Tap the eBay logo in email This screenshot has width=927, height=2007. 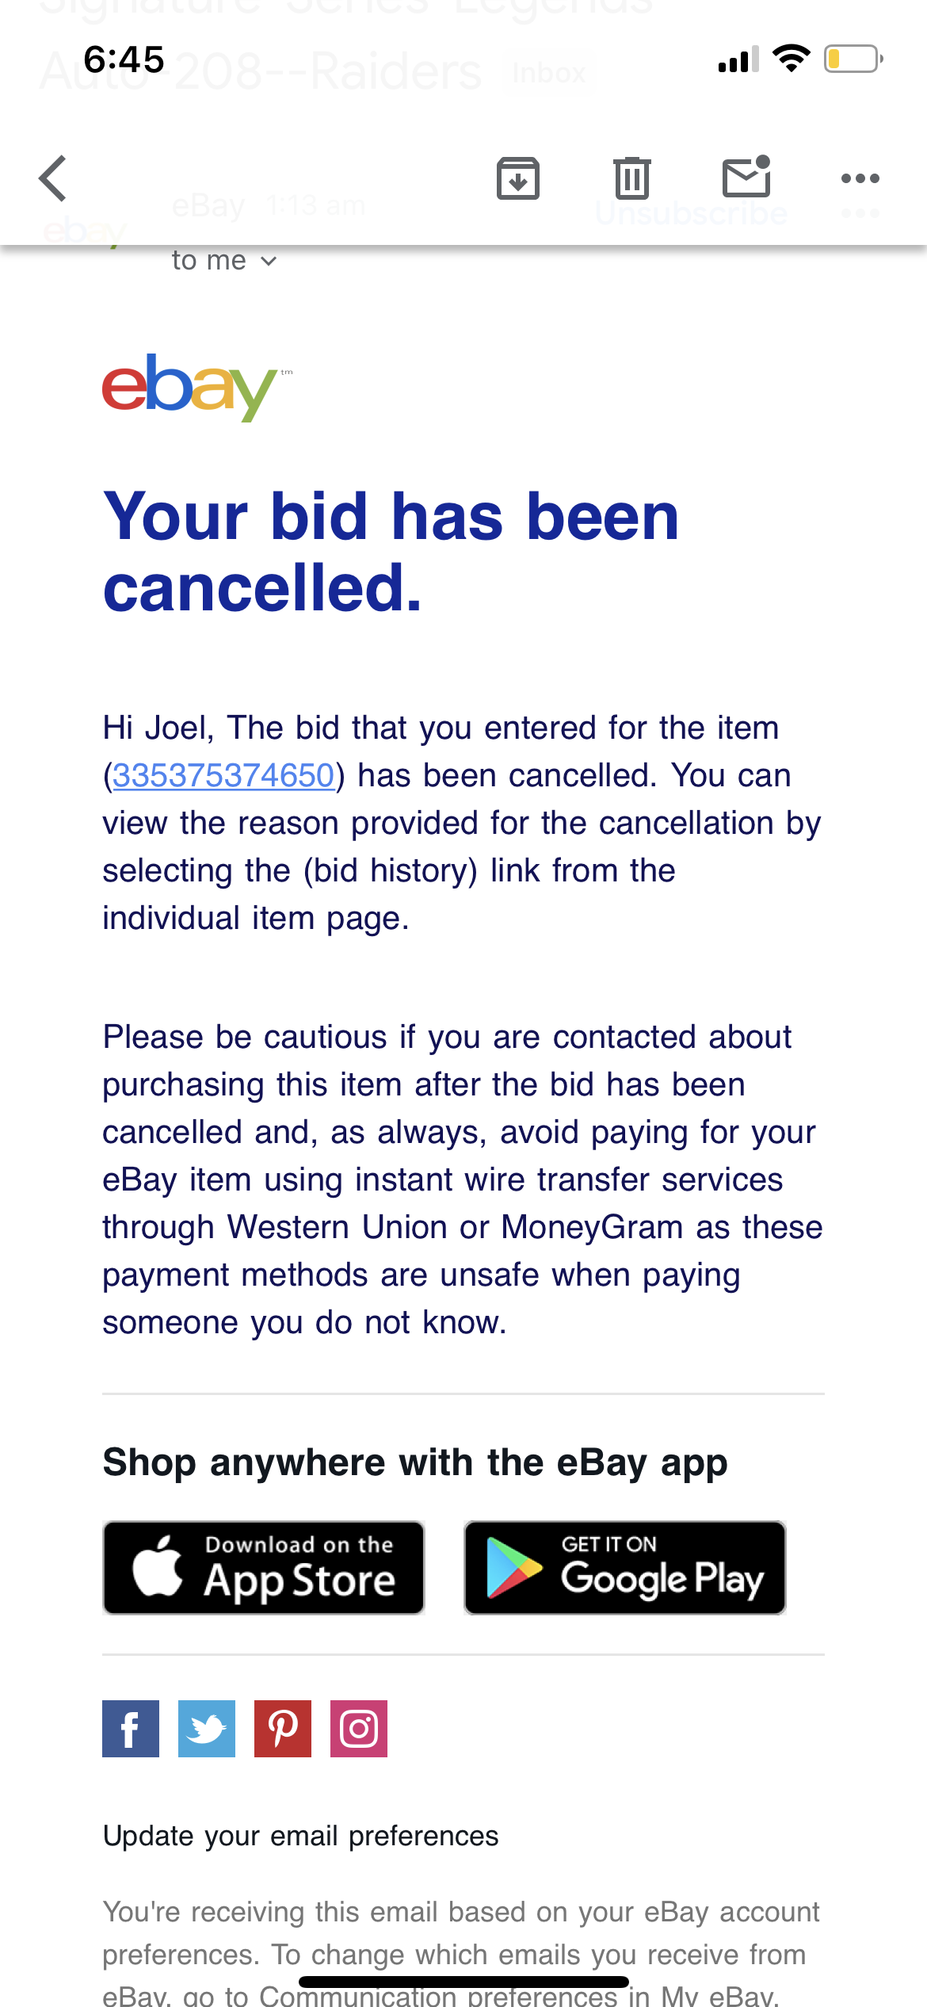(196, 387)
